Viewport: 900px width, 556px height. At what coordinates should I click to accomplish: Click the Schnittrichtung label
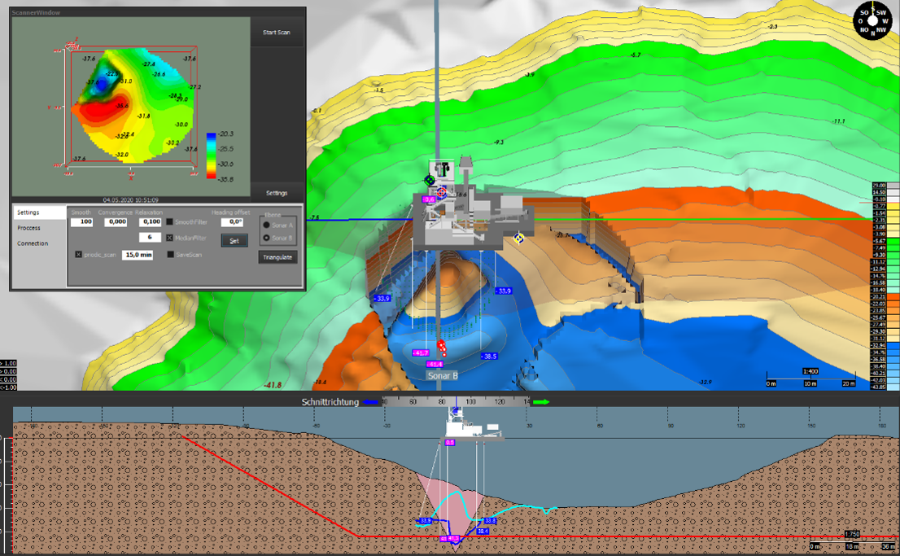pyautogui.click(x=330, y=402)
